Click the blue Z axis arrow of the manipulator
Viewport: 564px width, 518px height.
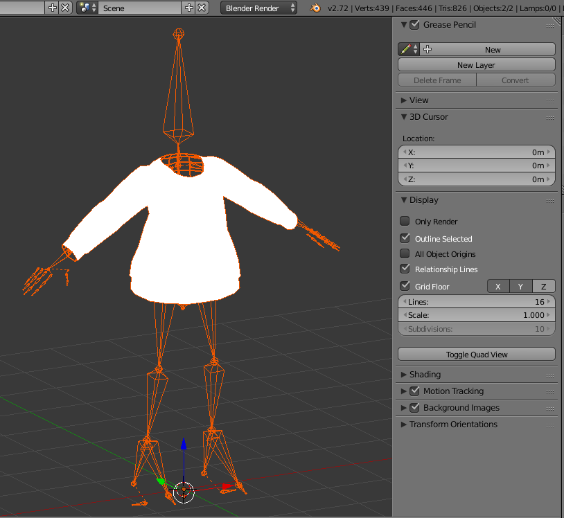point(184,445)
